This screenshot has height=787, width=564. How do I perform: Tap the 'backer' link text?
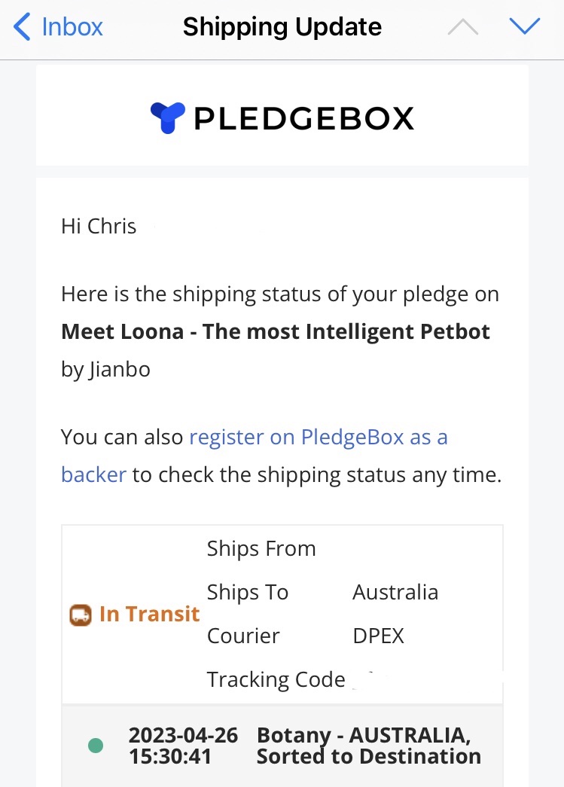coord(93,475)
